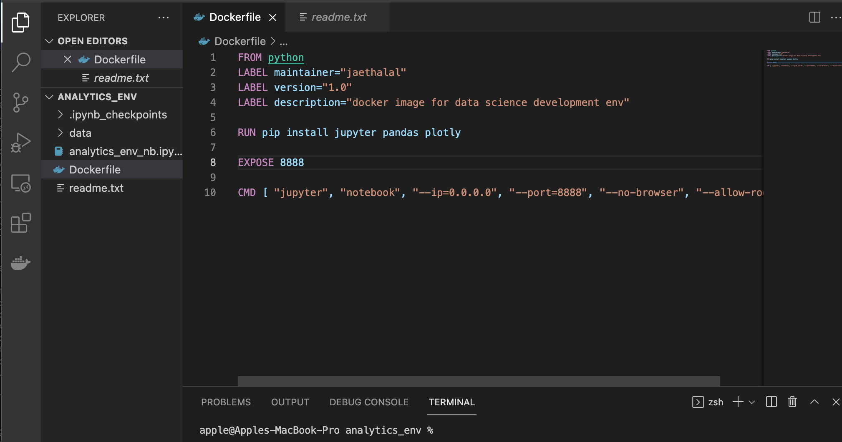Viewport: 842px width, 442px height.
Task: Open the Search view in activity bar
Action: click(21, 62)
